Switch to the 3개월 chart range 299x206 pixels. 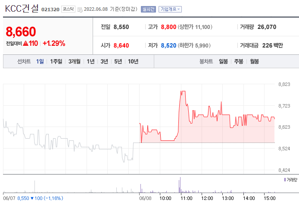pos(75,61)
